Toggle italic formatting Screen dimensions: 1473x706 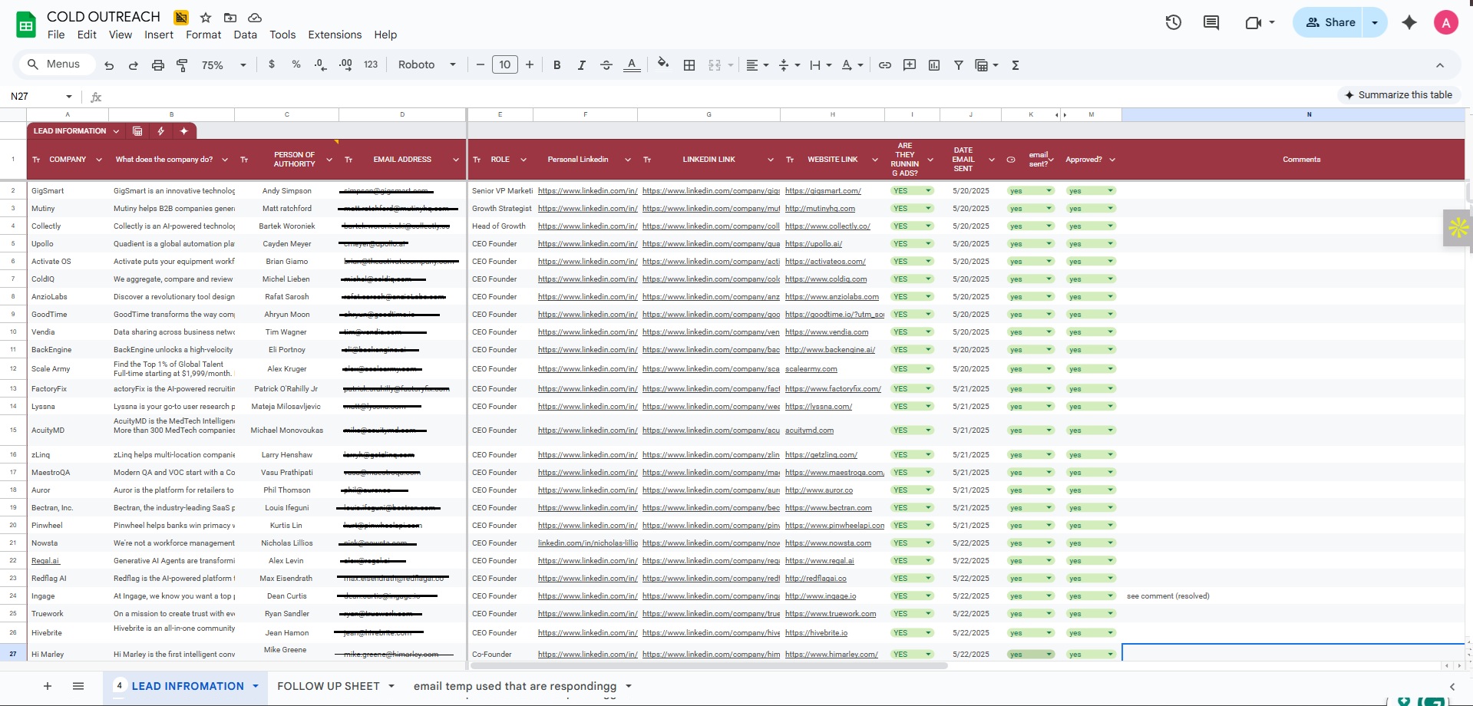pyautogui.click(x=582, y=65)
